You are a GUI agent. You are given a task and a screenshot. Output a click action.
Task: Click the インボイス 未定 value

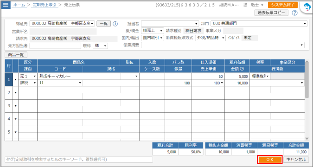(x=249, y=38)
